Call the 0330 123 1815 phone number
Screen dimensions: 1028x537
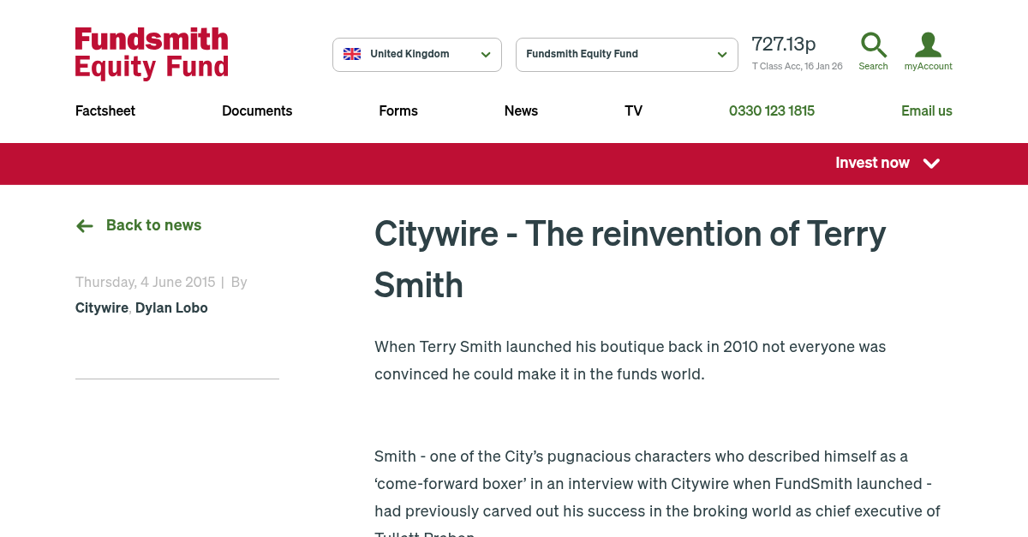click(x=771, y=111)
